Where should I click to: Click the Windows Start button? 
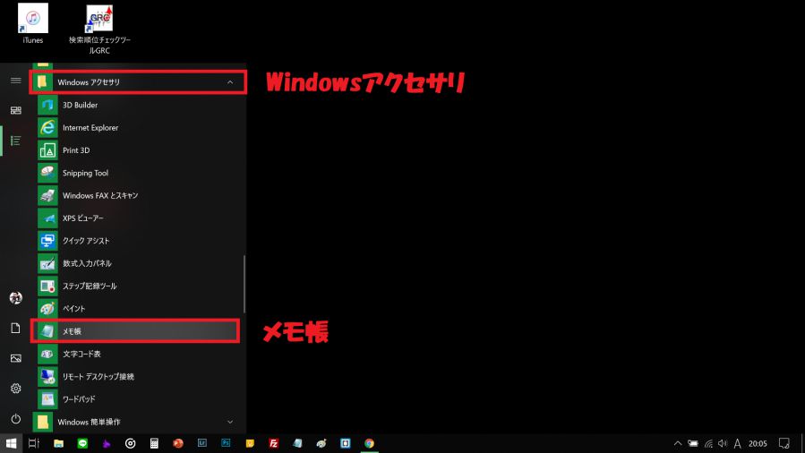pos(11,443)
